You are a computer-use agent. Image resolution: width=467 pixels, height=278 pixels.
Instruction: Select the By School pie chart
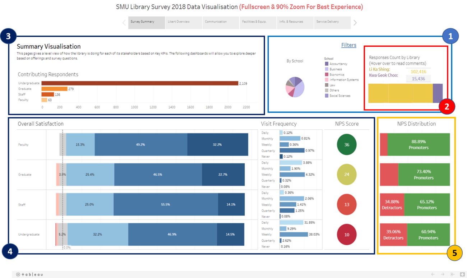[295, 87]
